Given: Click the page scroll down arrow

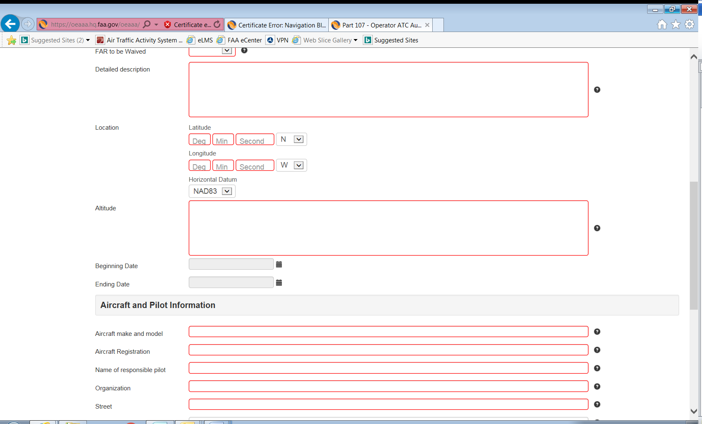Looking at the screenshot, I should tap(694, 411).
